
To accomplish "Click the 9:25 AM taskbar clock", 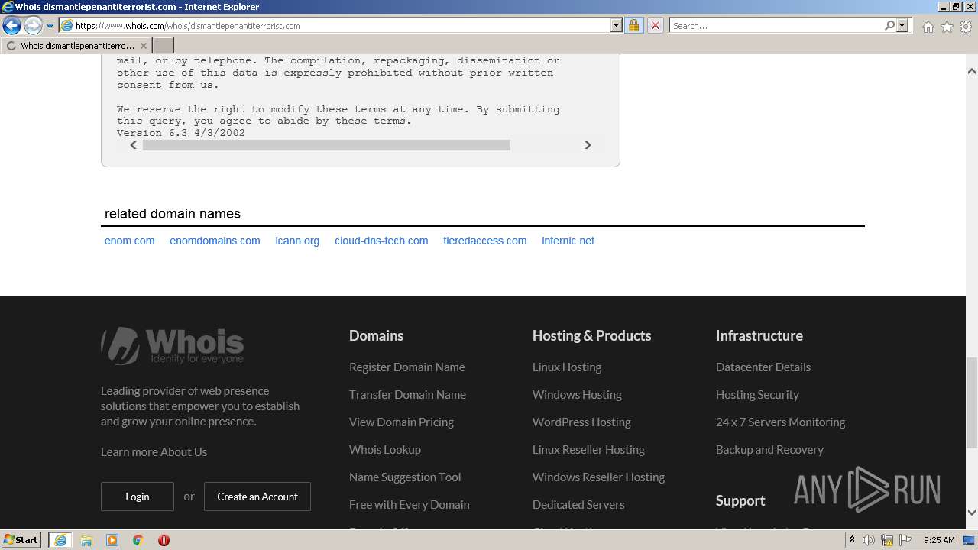I will coord(939,540).
